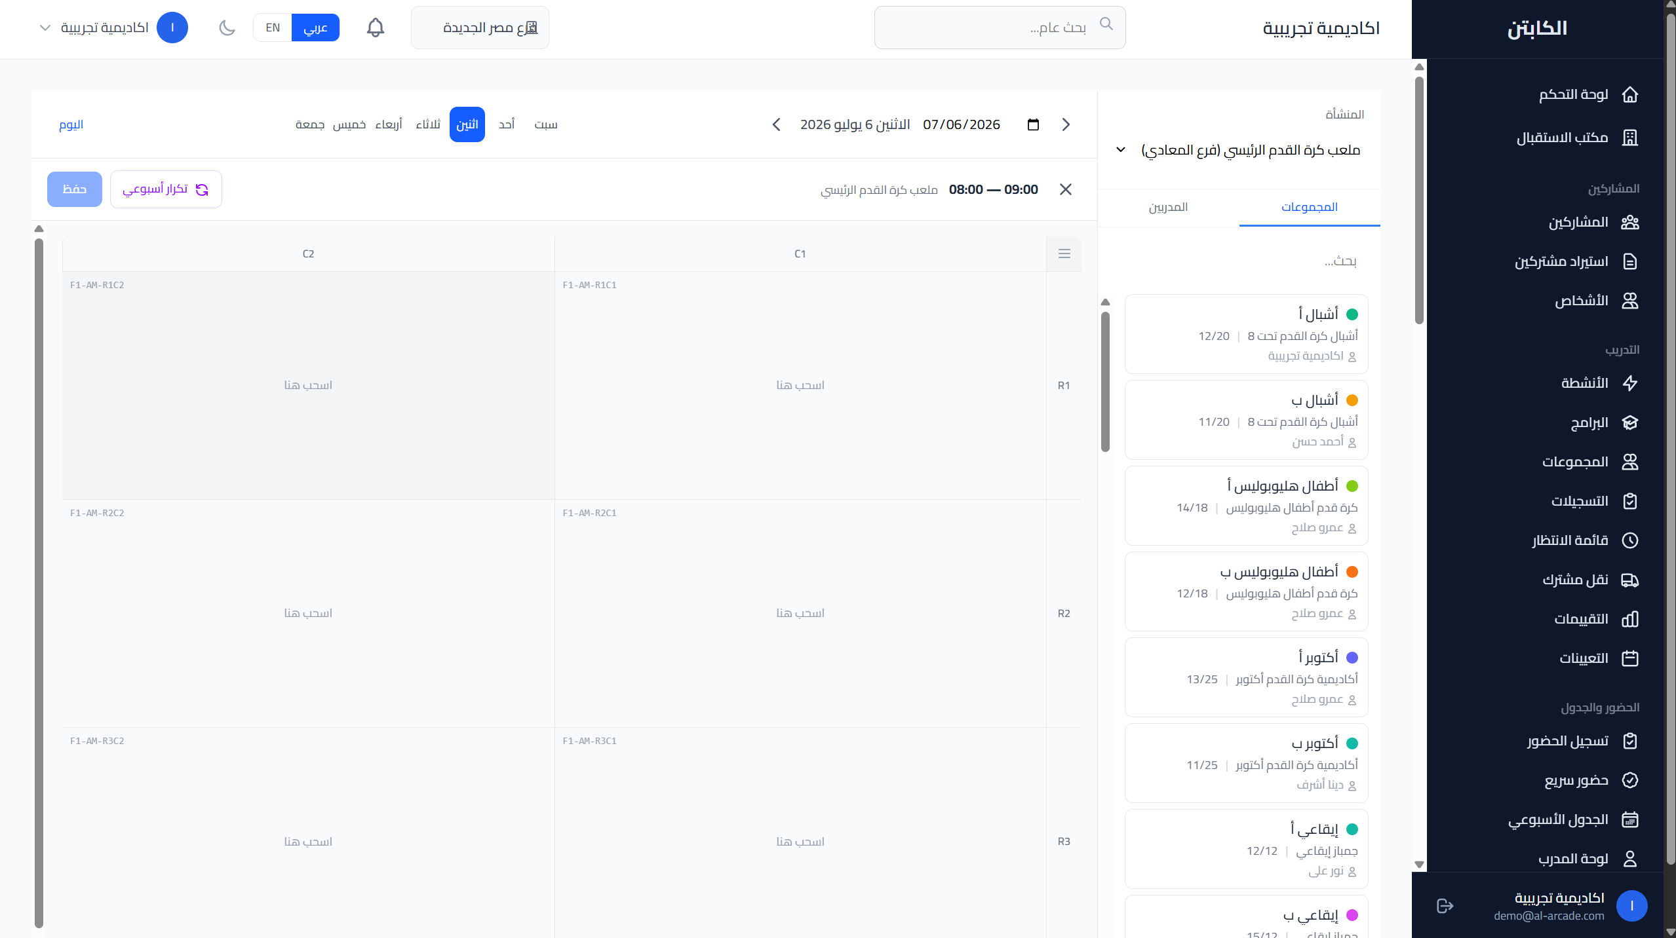Click the search magnifier icon
1676x938 pixels.
point(1106,24)
